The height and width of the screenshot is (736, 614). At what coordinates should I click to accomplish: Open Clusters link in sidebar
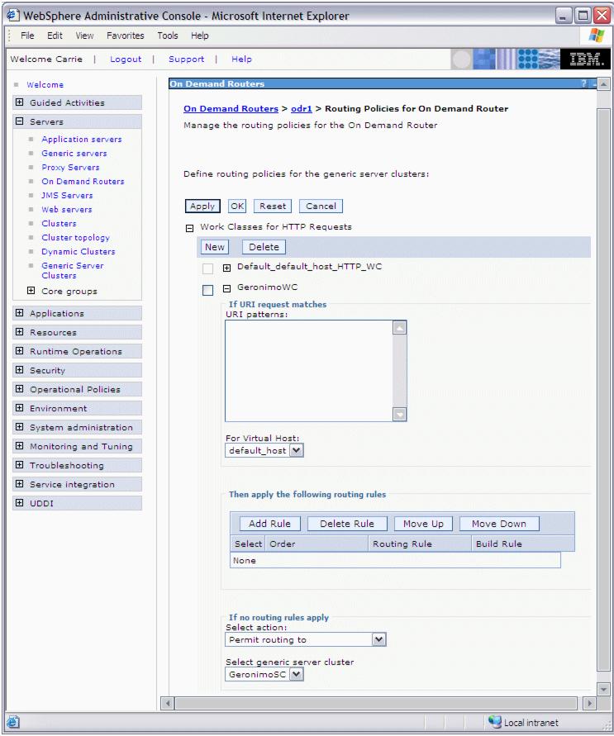(x=59, y=223)
